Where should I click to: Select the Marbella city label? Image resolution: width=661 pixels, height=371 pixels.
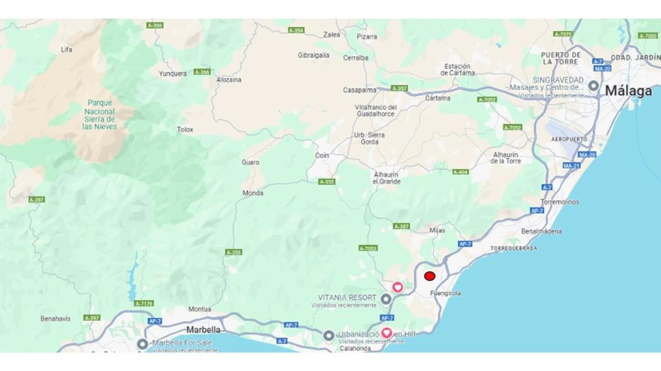(x=204, y=330)
